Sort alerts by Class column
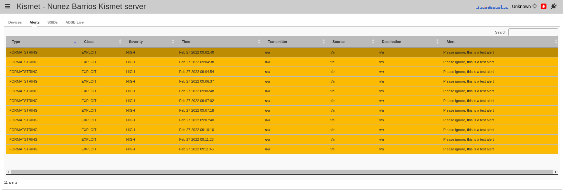 pos(89,42)
